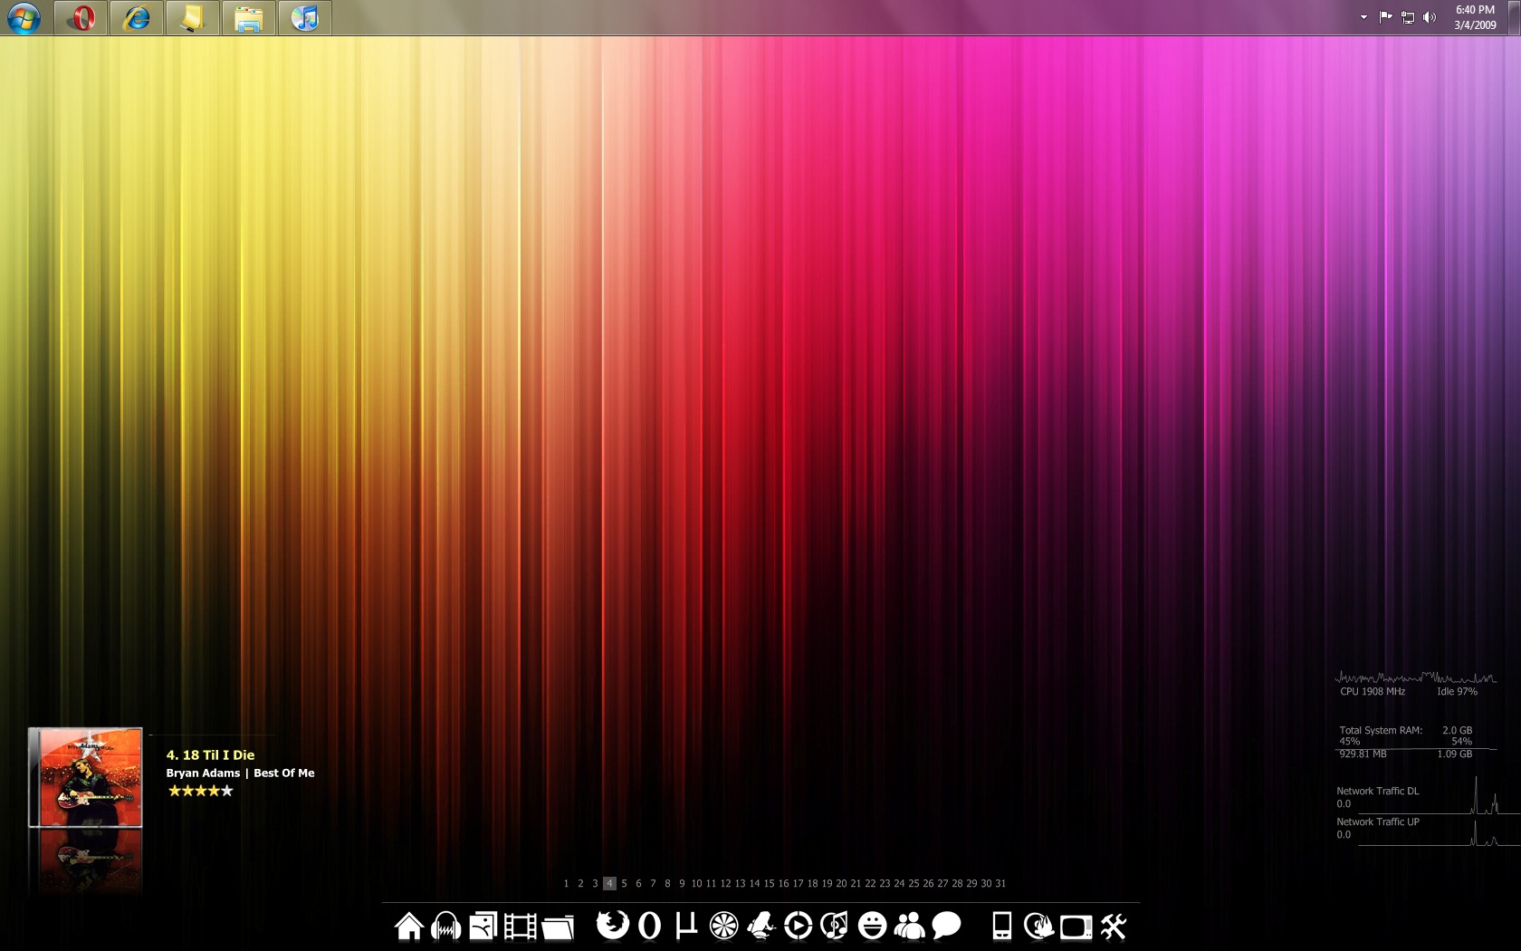Select day 31 in the calendar strip

click(1000, 883)
